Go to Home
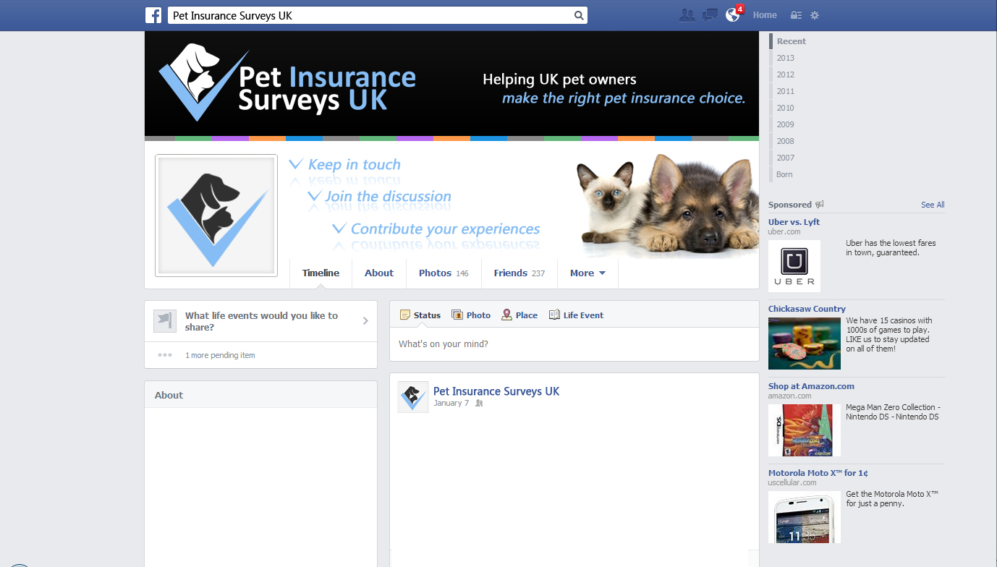Viewport: 997px width, 567px height. pos(765,15)
